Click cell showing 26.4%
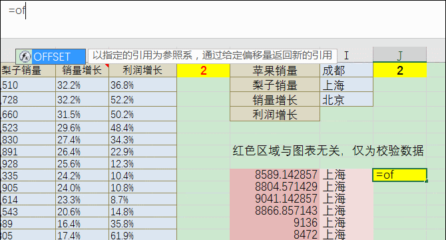 coord(82,151)
